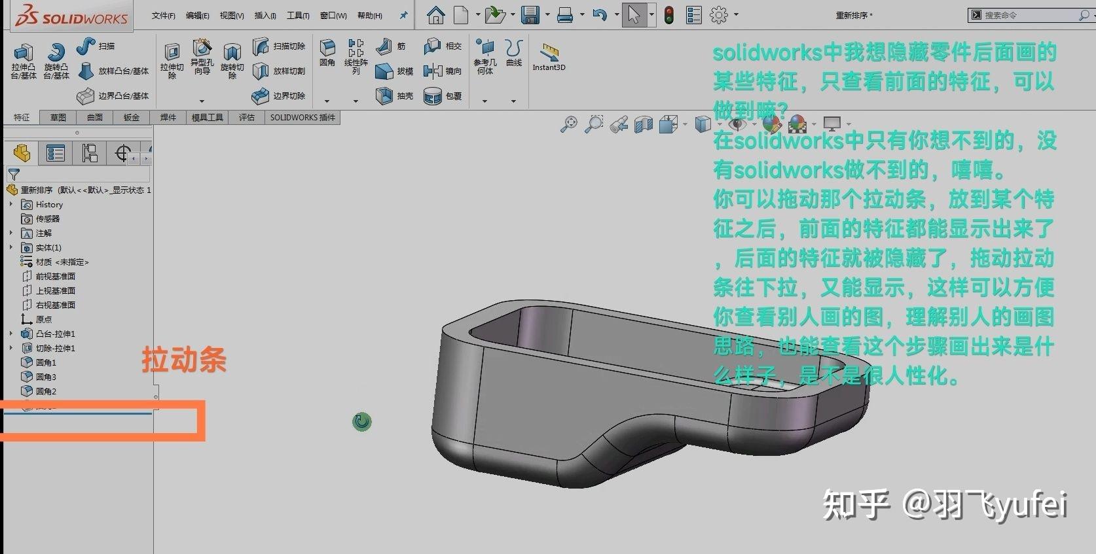Click the rebuild traffic light icon
Screen dimensions: 1096x554
tap(668, 15)
